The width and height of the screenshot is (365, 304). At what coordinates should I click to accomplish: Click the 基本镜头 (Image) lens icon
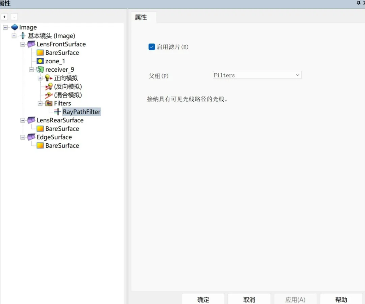[23, 36]
